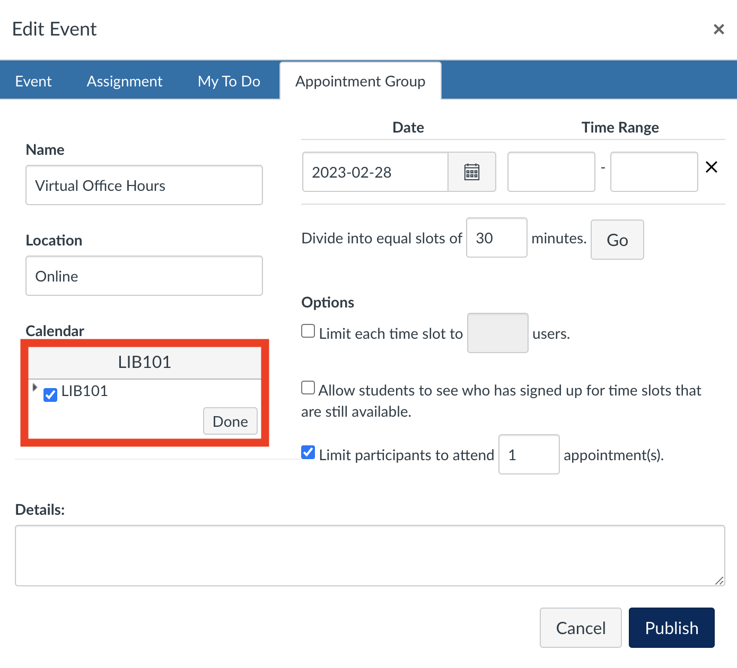Click the LIB101 calendar header button
Image resolution: width=737 pixels, height=668 pixels.
pos(144,363)
